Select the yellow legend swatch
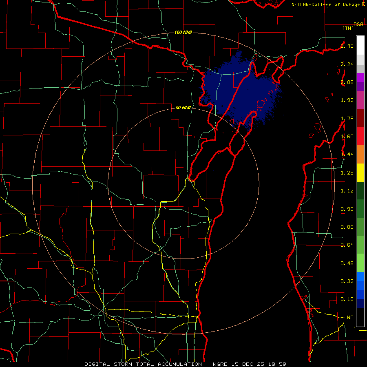Viewport: 367px width, 367px height. (x=360, y=172)
